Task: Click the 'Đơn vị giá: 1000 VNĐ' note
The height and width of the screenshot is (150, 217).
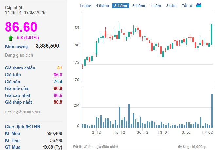Action: click(x=22, y=112)
